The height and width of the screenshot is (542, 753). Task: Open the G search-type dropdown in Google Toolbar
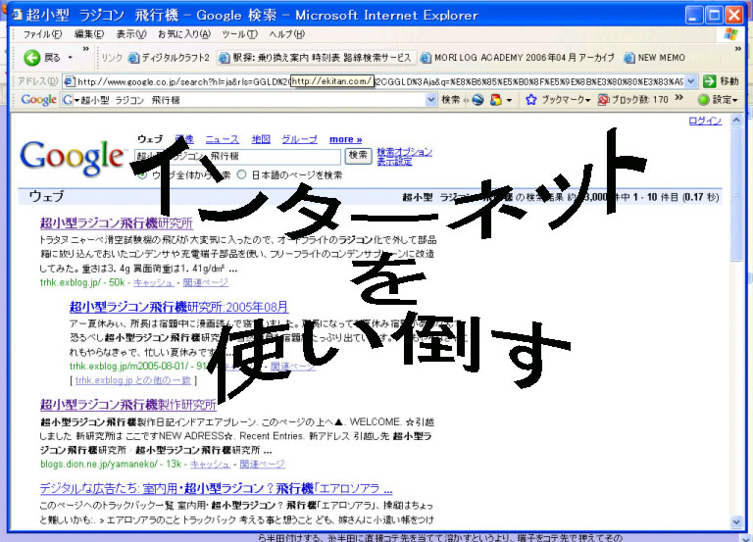71,100
